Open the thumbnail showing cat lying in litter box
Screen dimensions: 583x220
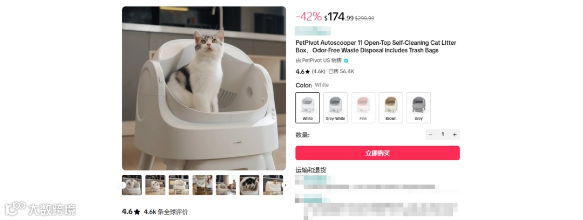point(249,185)
